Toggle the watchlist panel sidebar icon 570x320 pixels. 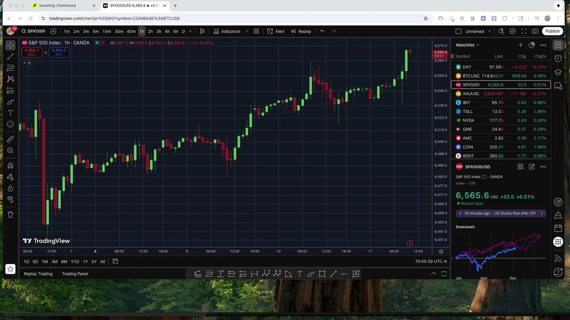(558, 45)
